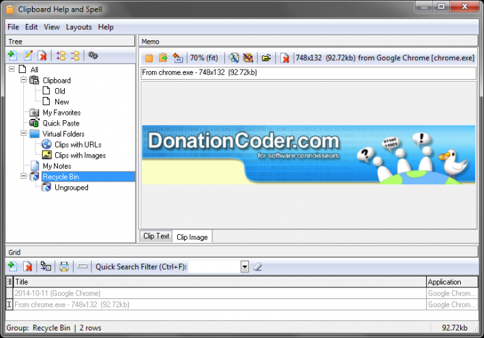Click the flat bar icon in Grid toolbar
The width and height of the screenshot is (484, 338).
(x=82, y=266)
